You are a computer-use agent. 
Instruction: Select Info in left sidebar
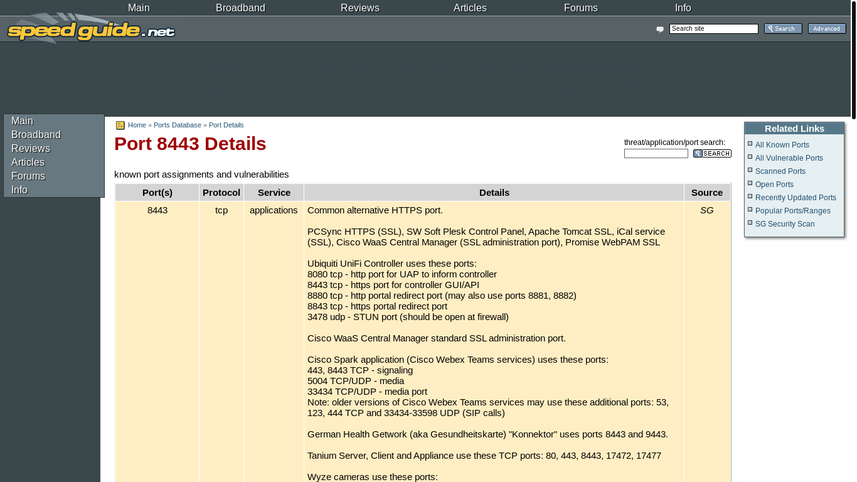click(x=19, y=190)
